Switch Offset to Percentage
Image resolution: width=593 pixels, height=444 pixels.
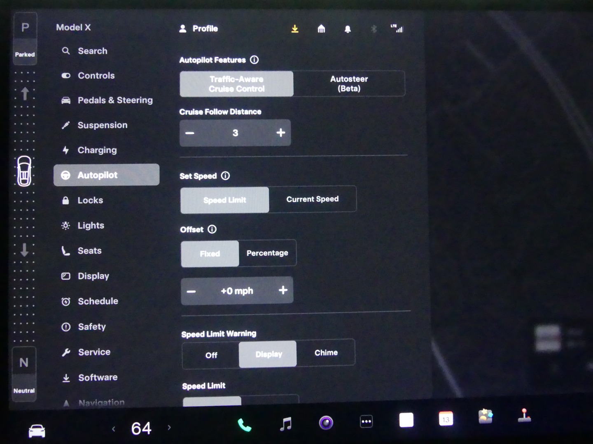click(267, 253)
